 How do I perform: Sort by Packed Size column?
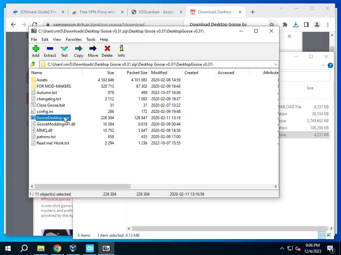(132, 73)
